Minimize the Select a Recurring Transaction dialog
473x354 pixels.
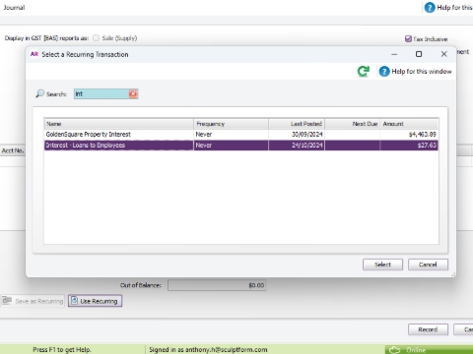(394, 54)
